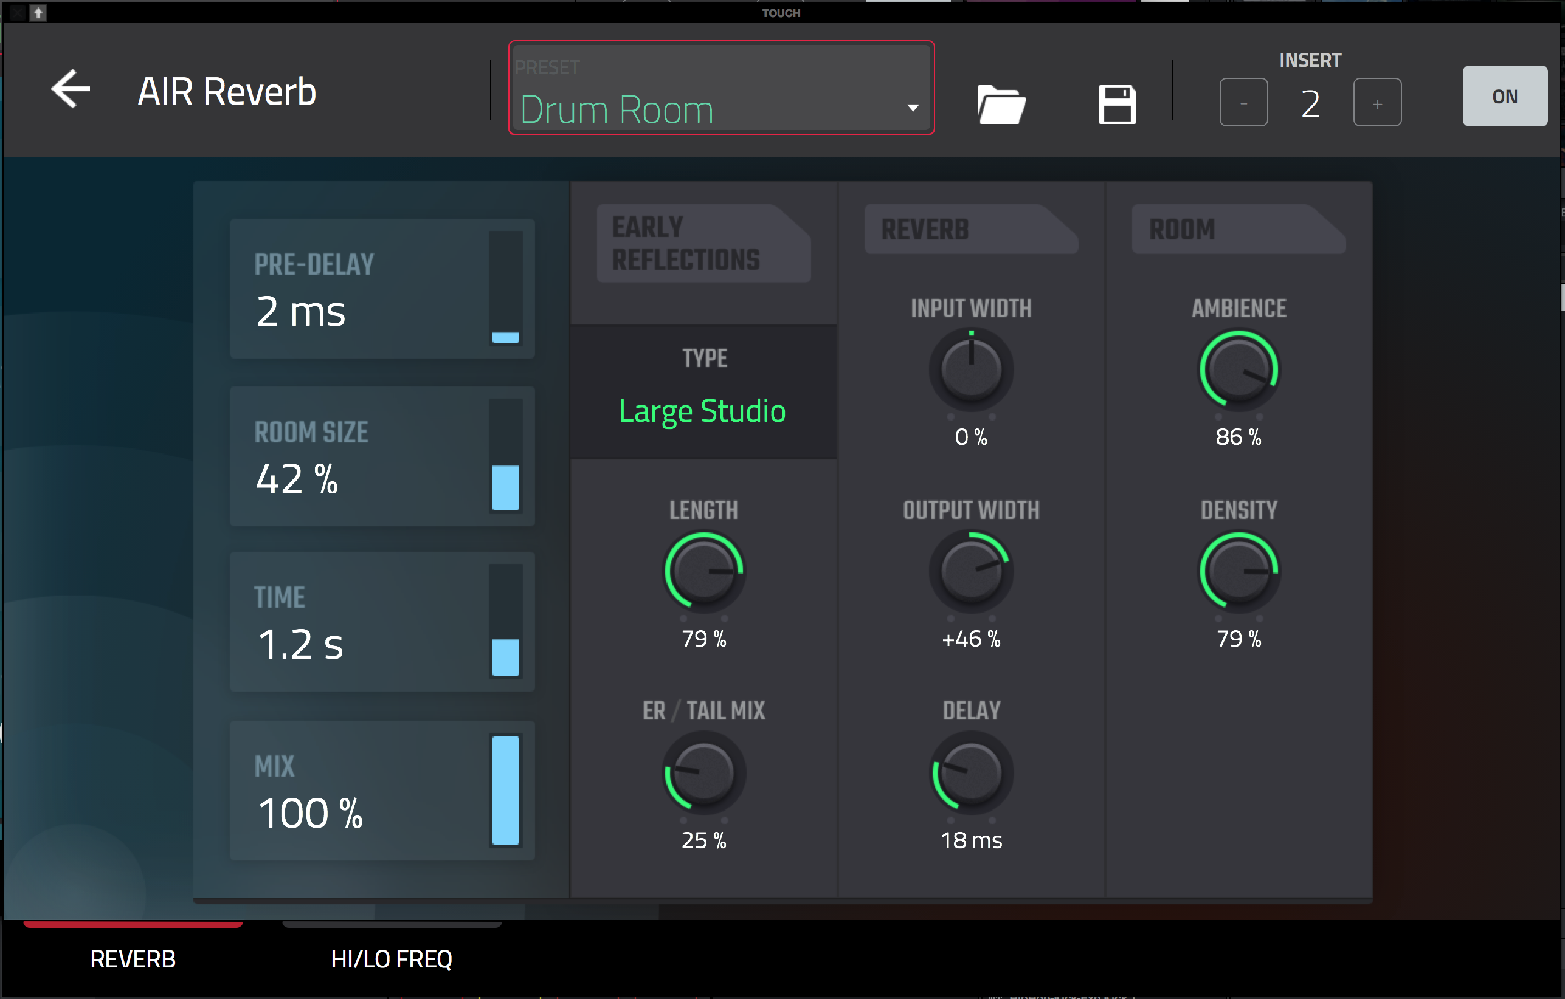The height and width of the screenshot is (999, 1565).
Task: Click the Room Size slider bar
Action: coord(506,456)
